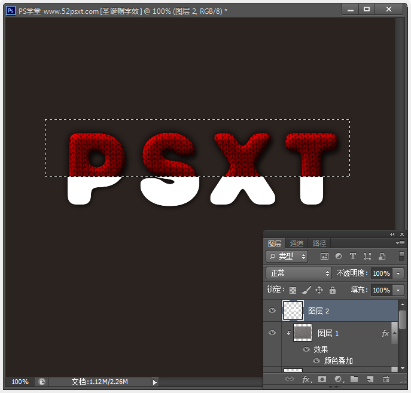This screenshot has height=393, width=411.
Task: Hide 图层 1 layer visibility eye
Action: (x=272, y=333)
